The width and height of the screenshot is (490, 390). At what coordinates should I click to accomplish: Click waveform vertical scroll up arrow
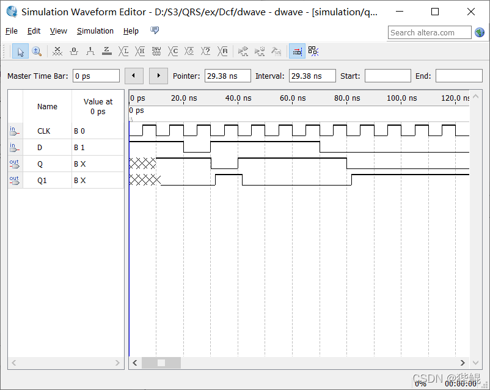[x=475, y=96]
